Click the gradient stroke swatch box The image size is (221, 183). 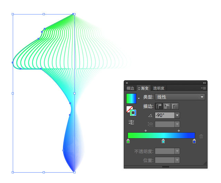tap(133, 113)
